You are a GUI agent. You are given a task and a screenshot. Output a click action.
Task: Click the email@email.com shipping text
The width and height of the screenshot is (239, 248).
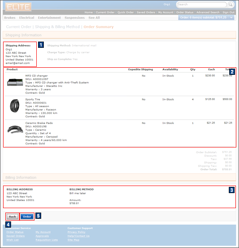tap(18, 63)
